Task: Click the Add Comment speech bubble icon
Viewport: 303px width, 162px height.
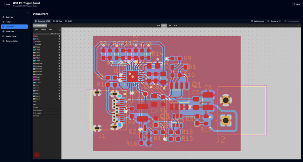Action: (252, 21)
